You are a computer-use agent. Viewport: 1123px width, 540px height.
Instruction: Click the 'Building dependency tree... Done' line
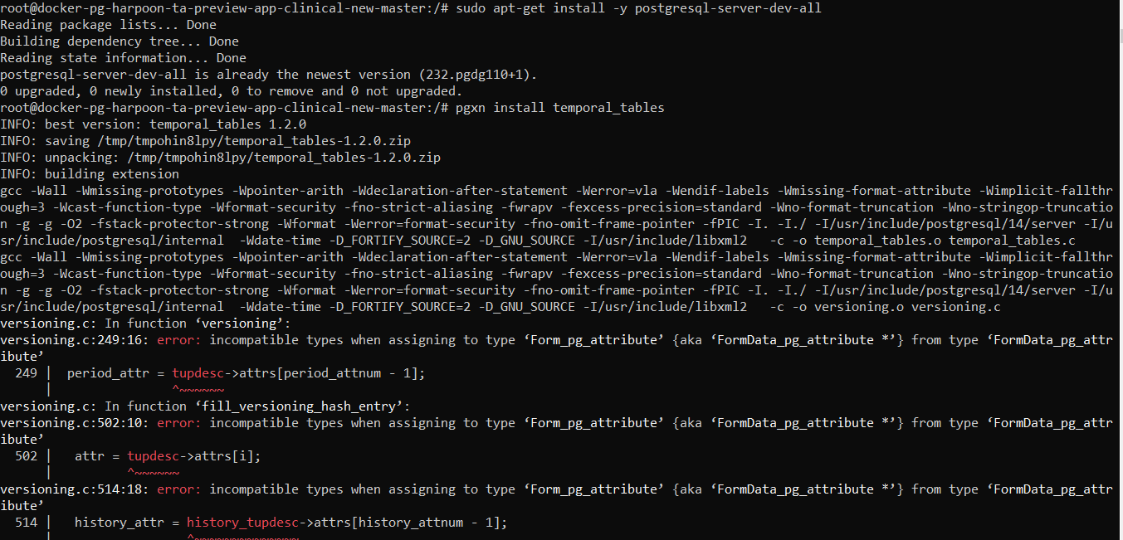tap(119, 41)
